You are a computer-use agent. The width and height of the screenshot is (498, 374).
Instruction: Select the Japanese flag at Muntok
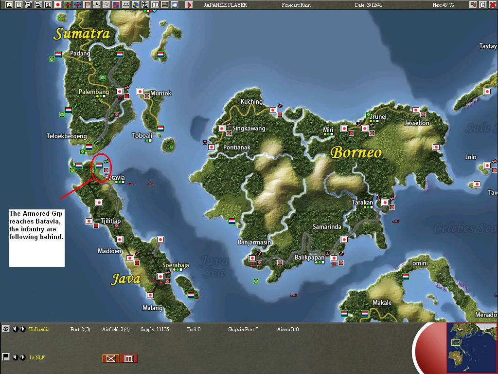point(140,92)
